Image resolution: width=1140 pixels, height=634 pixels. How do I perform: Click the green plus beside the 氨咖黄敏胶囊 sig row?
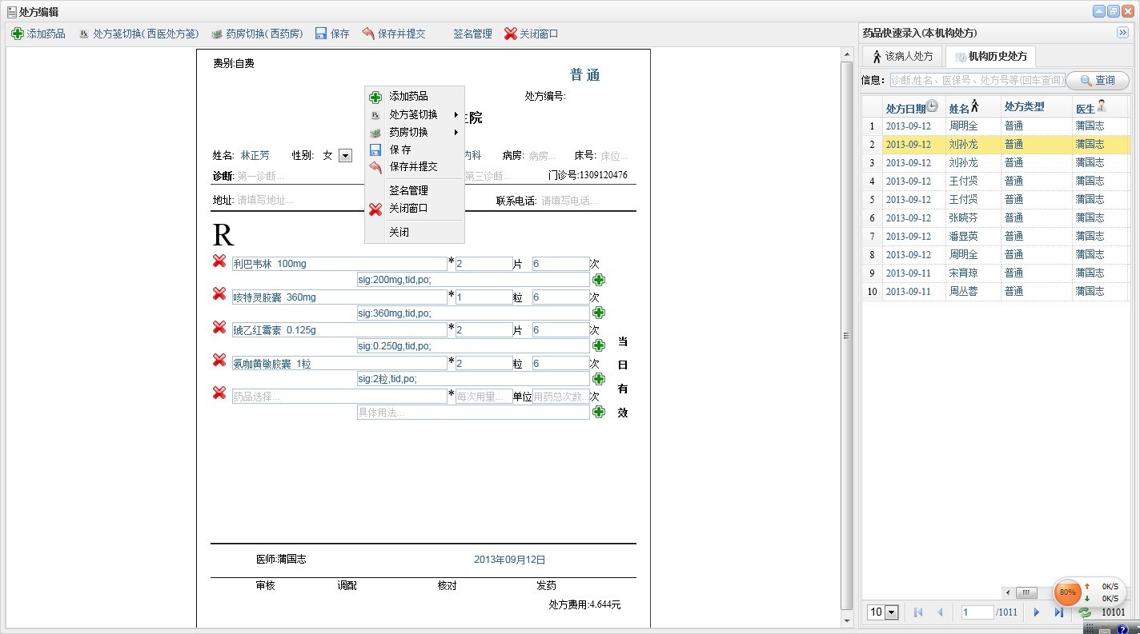(x=598, y=380)
